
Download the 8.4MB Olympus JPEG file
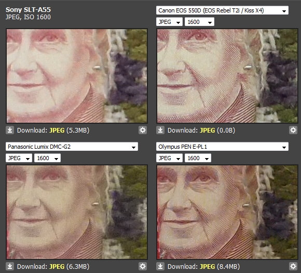tap(207, 267)
